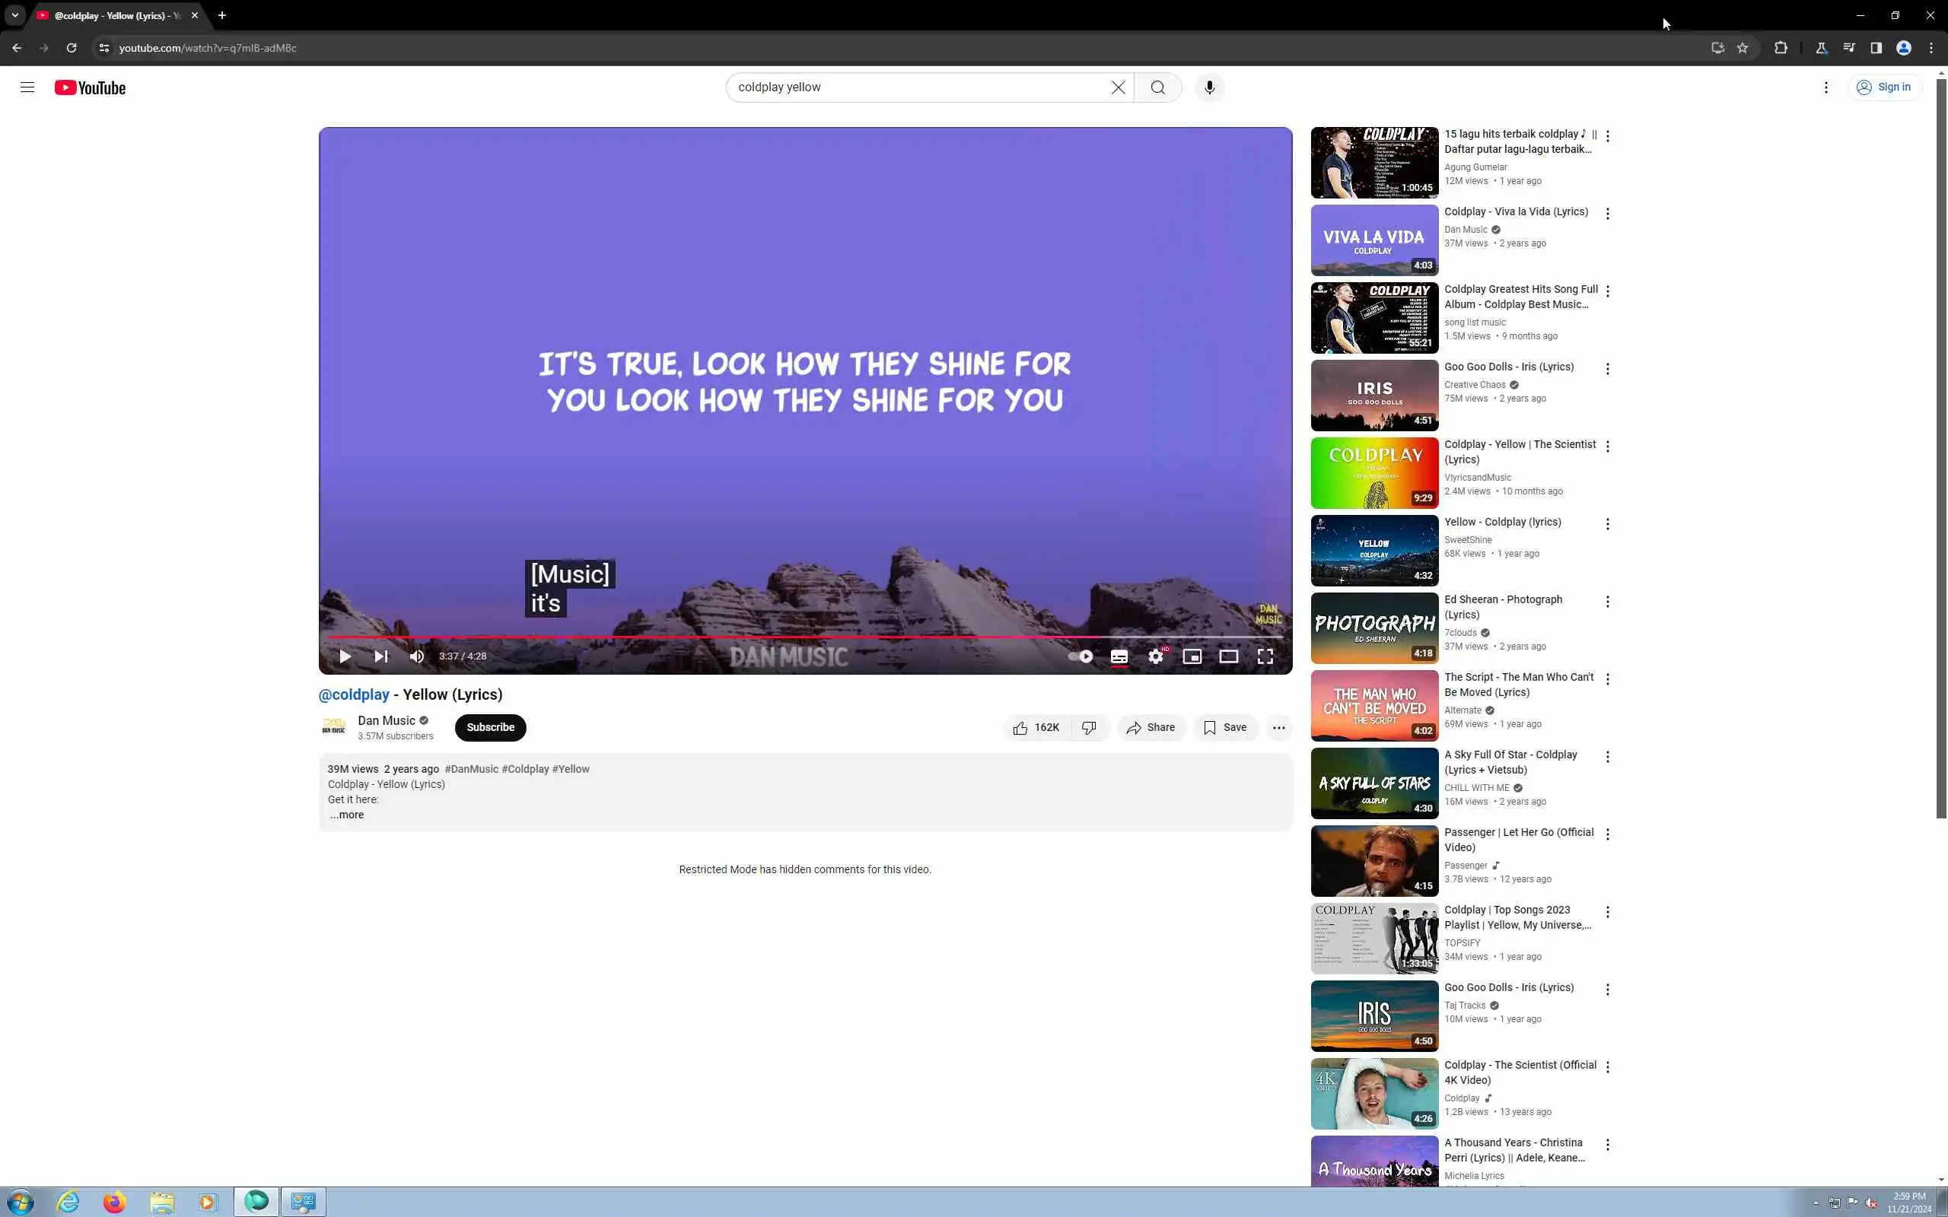
Task: Mute the video volume
Action: (x=416, y=656)
